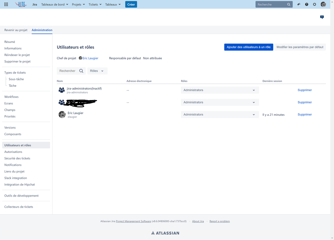Open Tâche ticket type
The width and height of the screenshot is (334, 240).
pyautogui.click(x=12, y=86)
